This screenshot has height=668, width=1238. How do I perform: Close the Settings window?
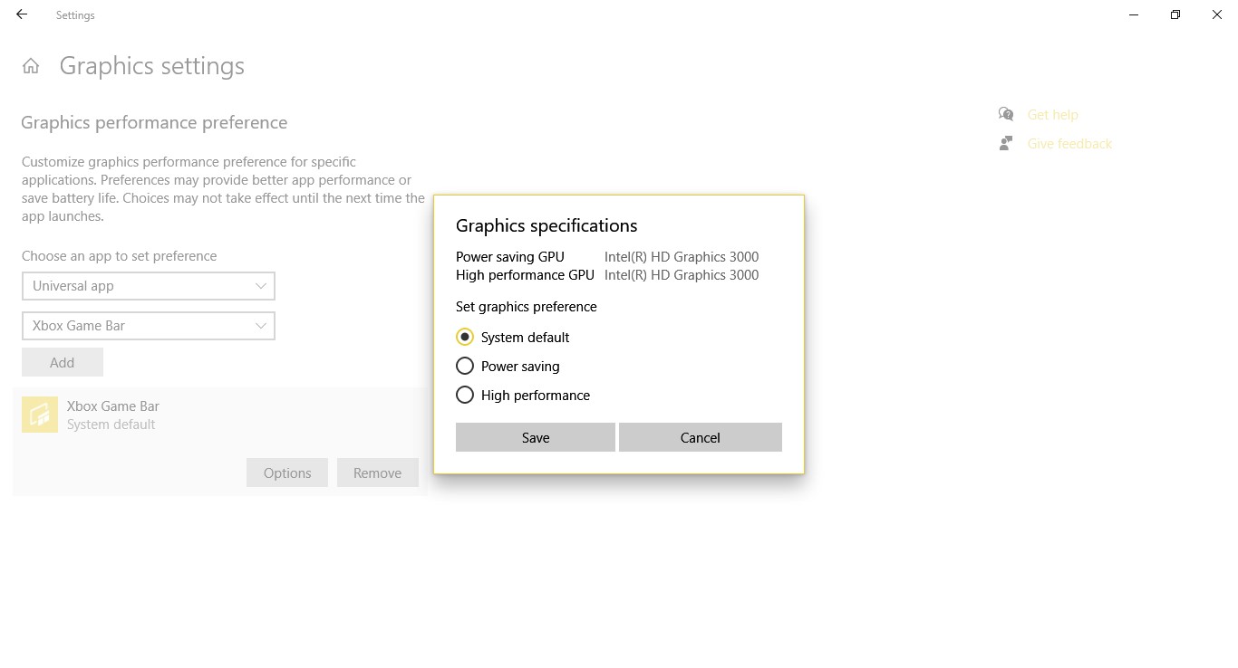tap(1217, 14)
